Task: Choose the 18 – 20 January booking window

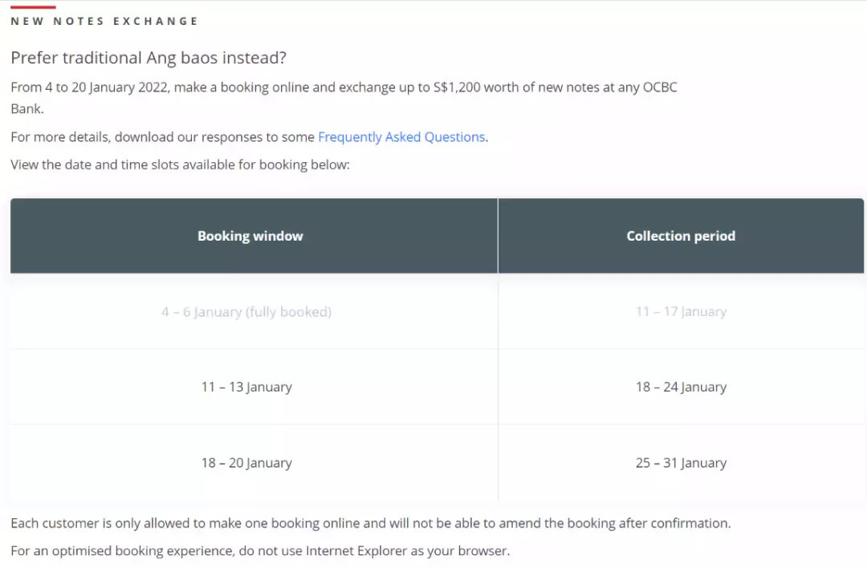Action: click(x=246, y=463)
